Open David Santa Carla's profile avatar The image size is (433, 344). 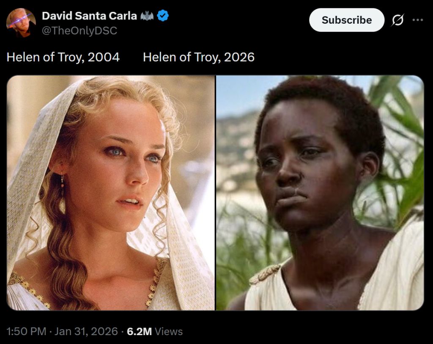(x=21, y=23)
